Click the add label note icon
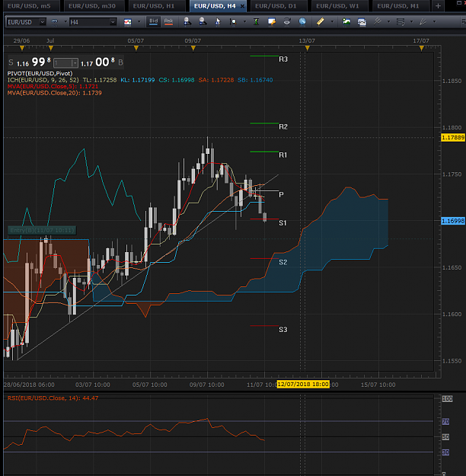The width and height of the screenshot is (466, 476). click(272, 21)
